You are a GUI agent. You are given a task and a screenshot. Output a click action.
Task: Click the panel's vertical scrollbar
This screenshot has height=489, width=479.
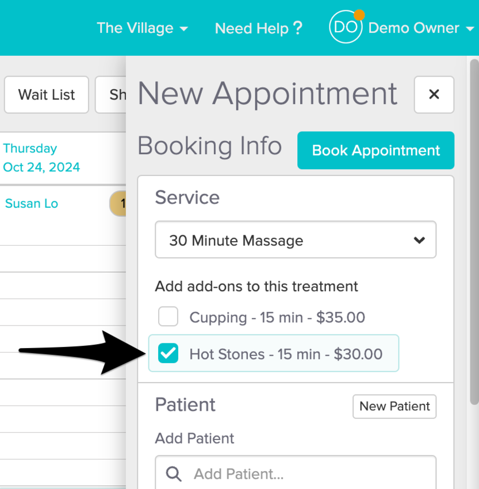click(x=474, y=230)
